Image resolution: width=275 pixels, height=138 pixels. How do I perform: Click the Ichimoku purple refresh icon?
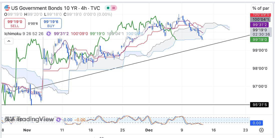49,33
